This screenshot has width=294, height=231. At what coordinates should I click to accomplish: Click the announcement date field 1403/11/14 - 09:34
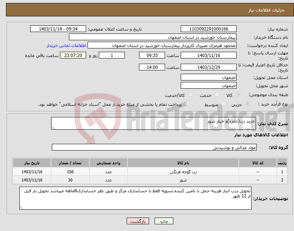pyautogui.click(x=58, y=29)
